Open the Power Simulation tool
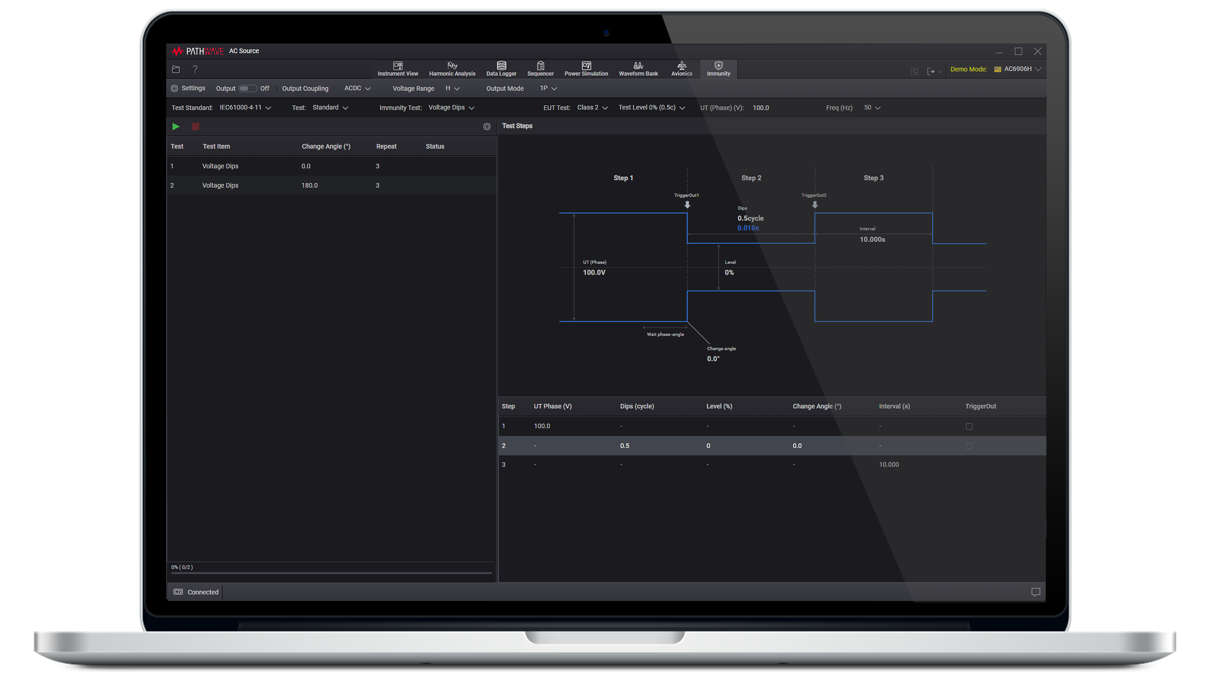Viewport: 1207px width, 679px height. coord(586,69)
